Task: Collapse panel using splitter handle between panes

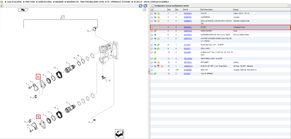Action: click(149, 71)
